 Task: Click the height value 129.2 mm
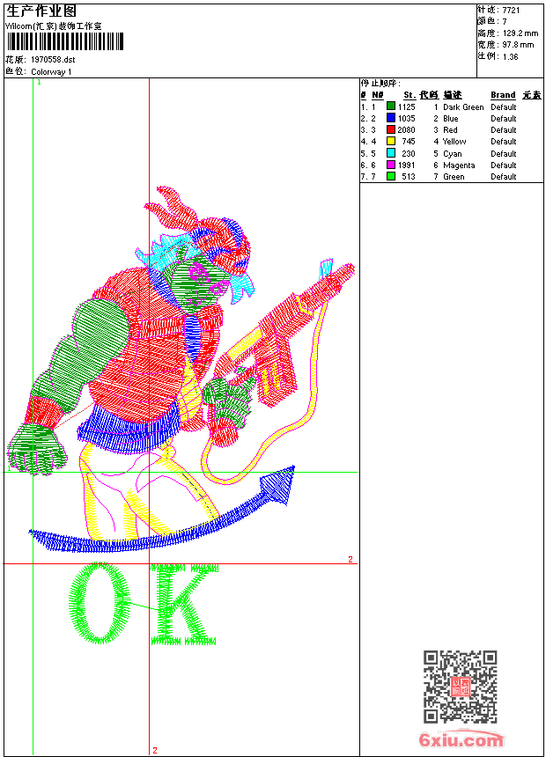520,33
